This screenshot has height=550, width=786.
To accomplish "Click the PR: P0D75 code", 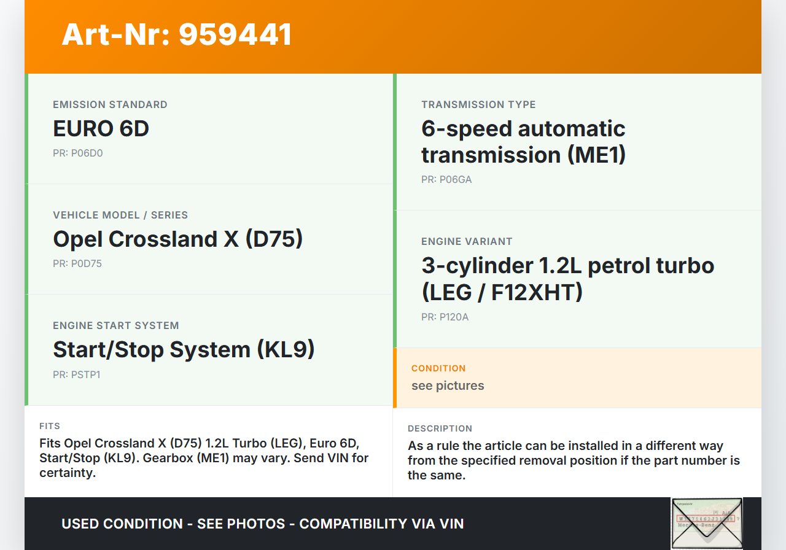I will [77, 264].
